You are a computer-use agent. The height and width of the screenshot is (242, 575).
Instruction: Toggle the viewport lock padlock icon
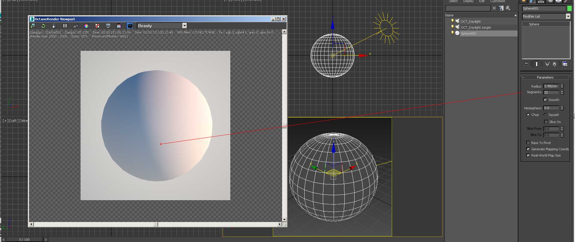[54, 26]
